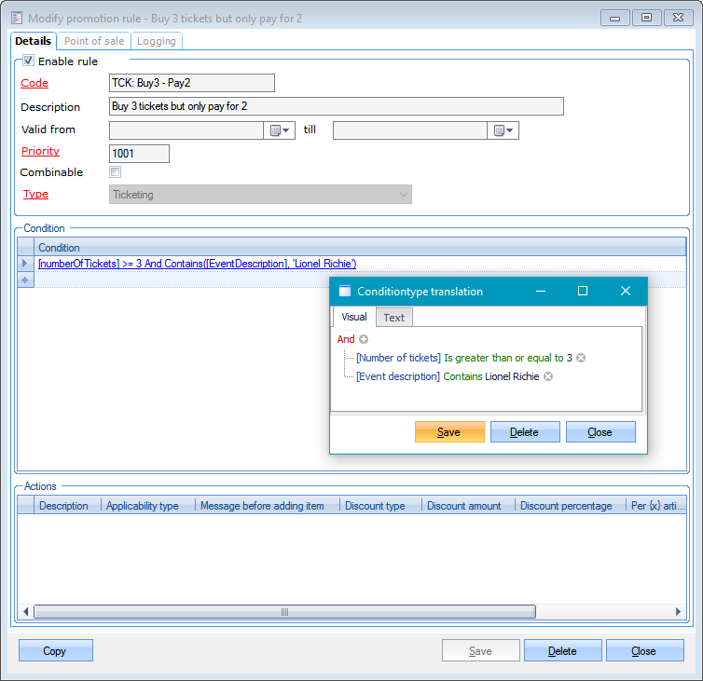Open the till date calendar picker

pyautogui.click(x=503, y=130)
